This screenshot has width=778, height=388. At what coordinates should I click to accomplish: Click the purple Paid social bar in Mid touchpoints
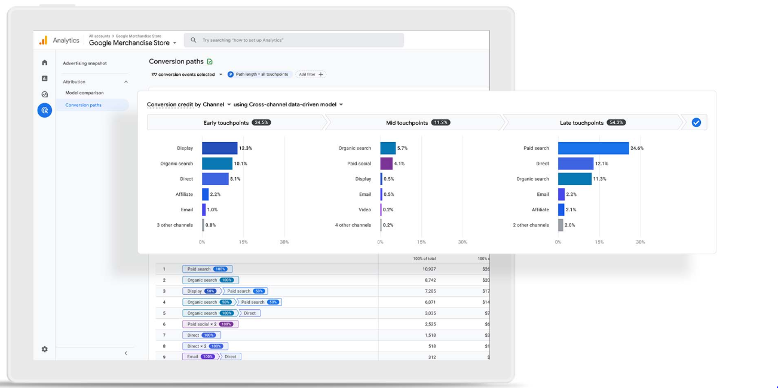387,164
